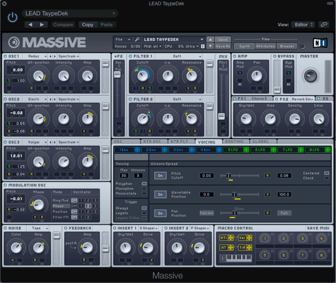Toggle the OSC1 power indicator

pos(5,57)
